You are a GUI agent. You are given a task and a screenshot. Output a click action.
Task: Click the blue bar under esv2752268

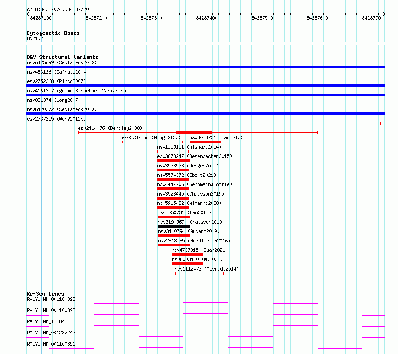pos(206,86)
